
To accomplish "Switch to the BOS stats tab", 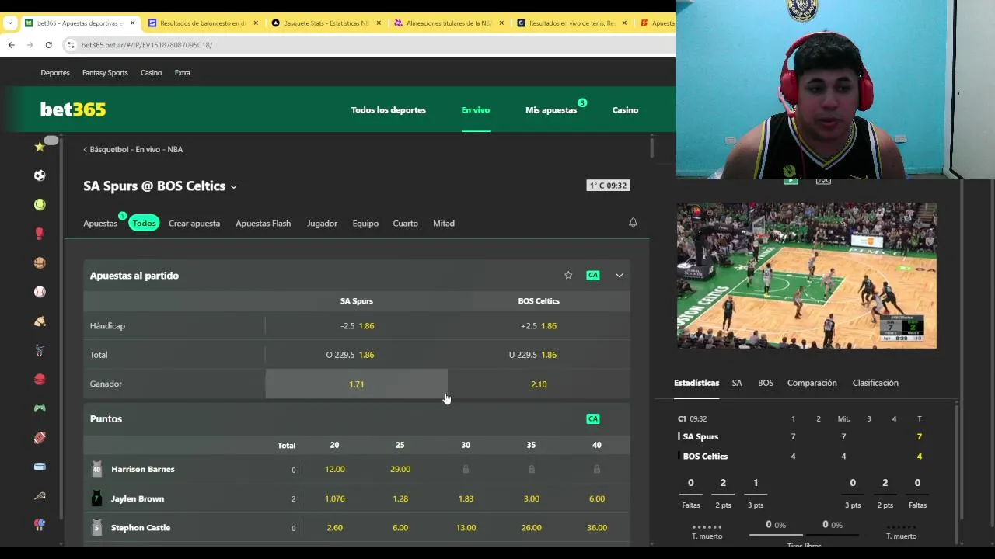I will [766, 383].
